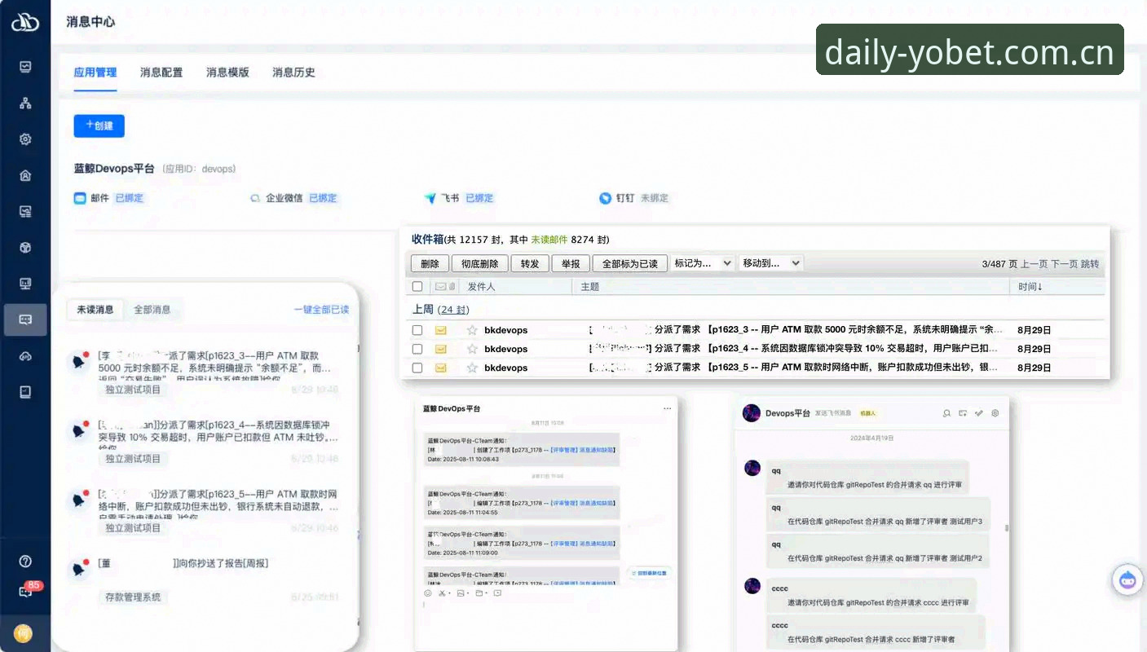Viewport: 1147px width, 652px height.
Task: Open the cloud upload sidebar icon
Action: click(x=25, y=356)
